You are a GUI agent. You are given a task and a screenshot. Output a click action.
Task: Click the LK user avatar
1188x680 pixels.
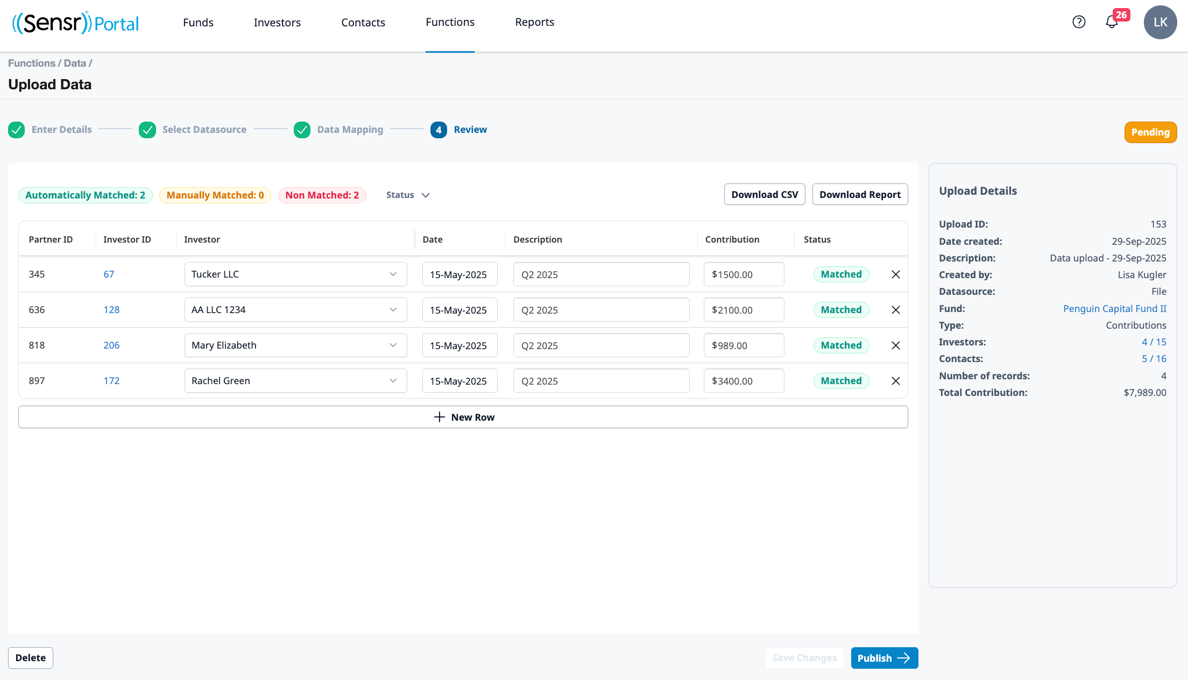click(x=1160, y=22)
